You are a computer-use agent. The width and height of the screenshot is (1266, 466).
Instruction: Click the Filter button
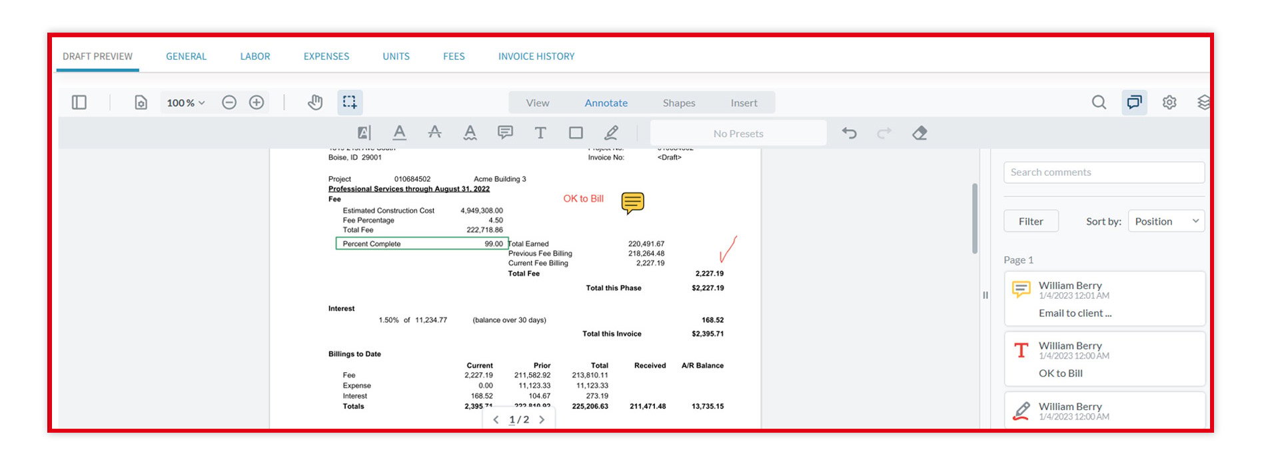click(x=1031, y=221)
